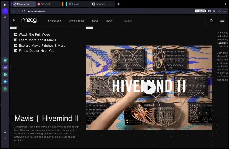Open the Aria AI sidebar button

pyautogui.click(x=5, y=11)
